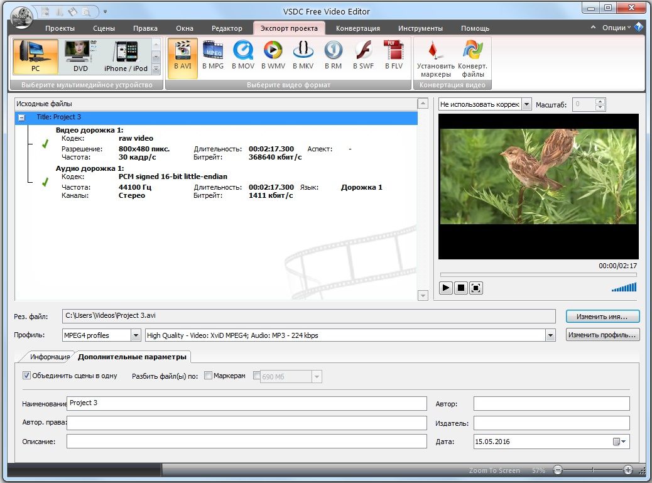Play the video preview

[x=446, y=288]
